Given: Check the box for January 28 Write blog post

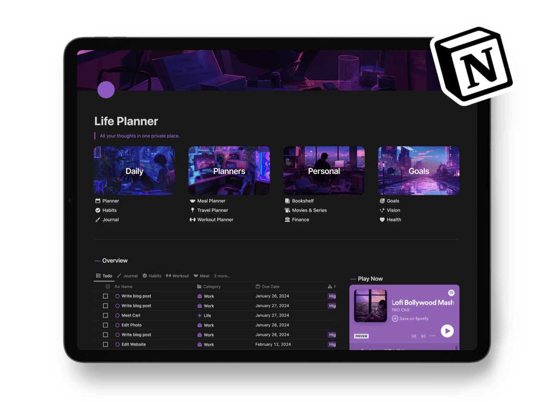Looking at the screenshot, I should (105, 335).
